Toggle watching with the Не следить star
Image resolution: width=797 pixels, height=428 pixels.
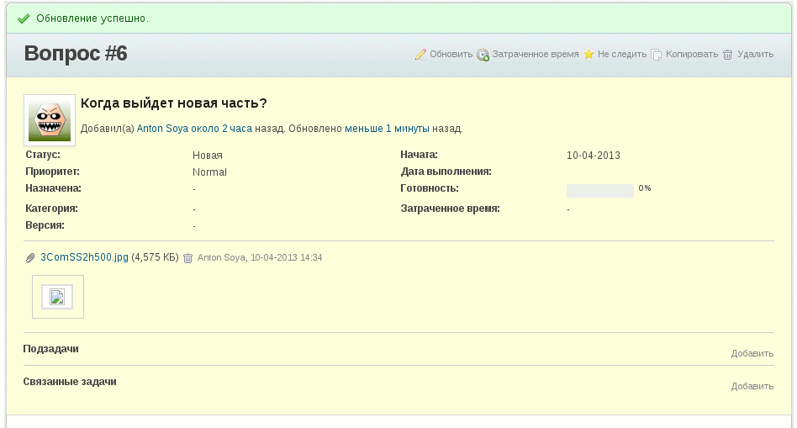click(589, 55)
